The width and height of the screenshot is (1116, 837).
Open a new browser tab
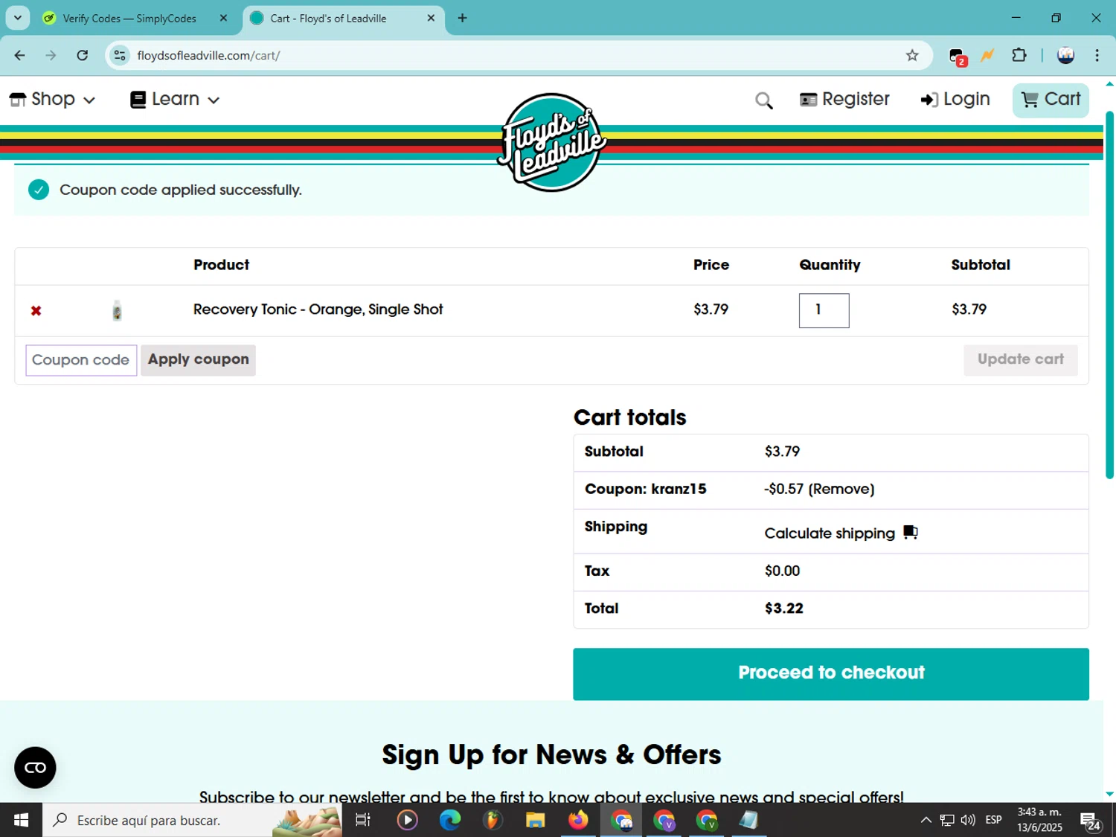click(x=462, y=18)
